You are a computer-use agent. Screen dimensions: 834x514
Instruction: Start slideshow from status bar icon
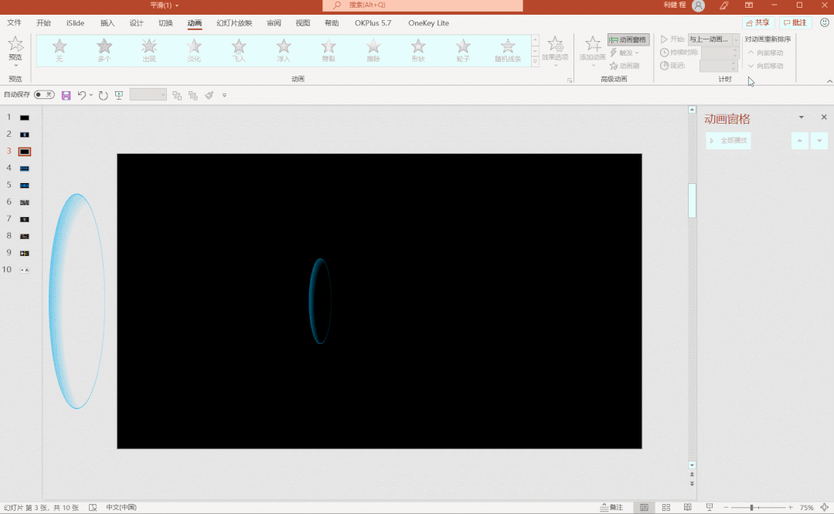tap(709, 508)
